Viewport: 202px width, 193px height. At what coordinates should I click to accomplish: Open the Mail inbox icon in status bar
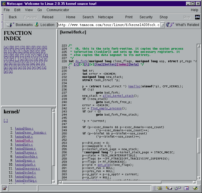pyautogui.click(x=169, y=188)
